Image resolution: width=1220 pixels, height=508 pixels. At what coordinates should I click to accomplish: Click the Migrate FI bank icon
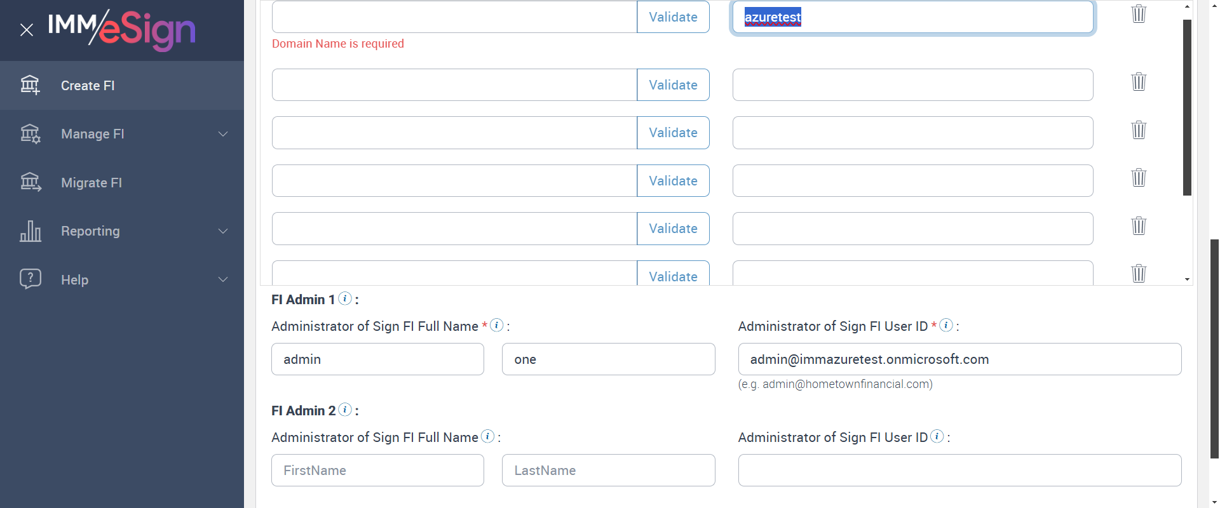point(30,183)
